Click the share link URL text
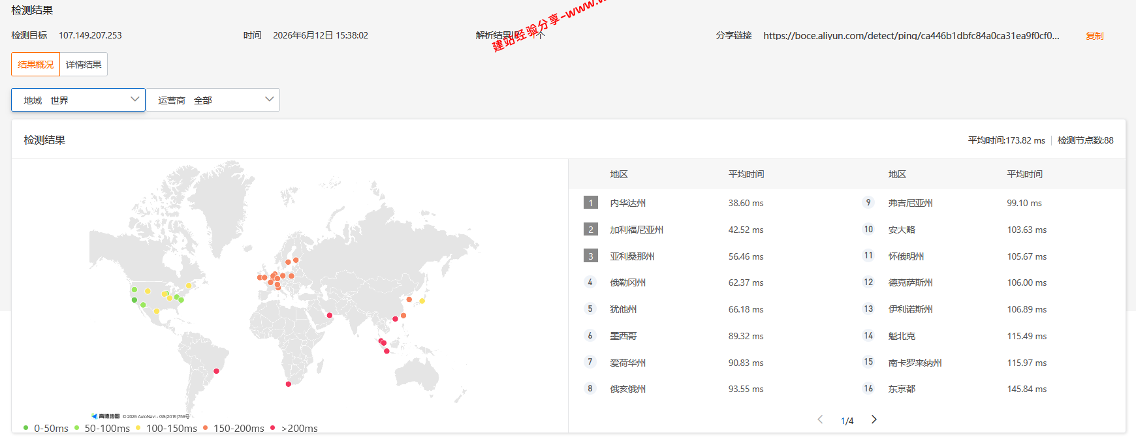The width and height of the screenshot is (1136, 441). pyautogui.click(x=911, y=35)
